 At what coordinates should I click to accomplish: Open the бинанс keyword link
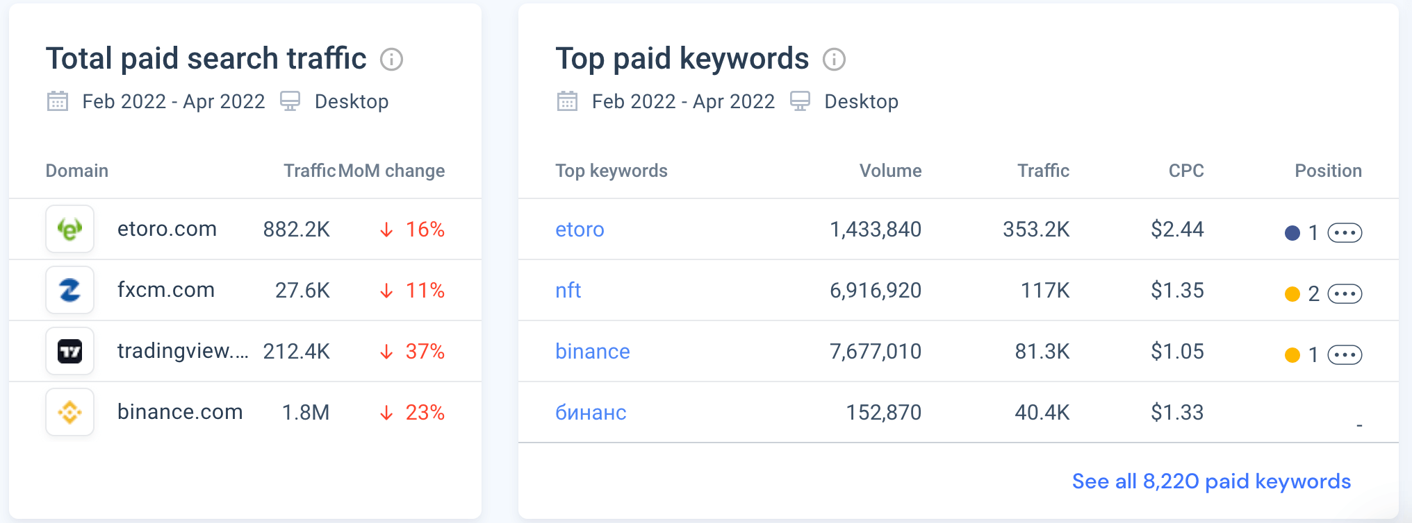pyautogui.click(x=591, y=413)
